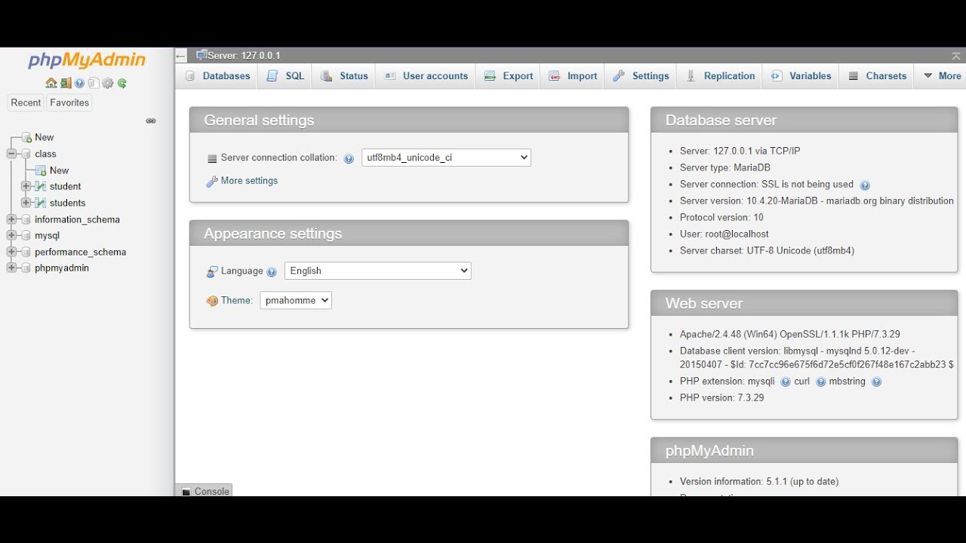Expand the students table node
Viewport: 966px width, 543px height.
[26, 203]
